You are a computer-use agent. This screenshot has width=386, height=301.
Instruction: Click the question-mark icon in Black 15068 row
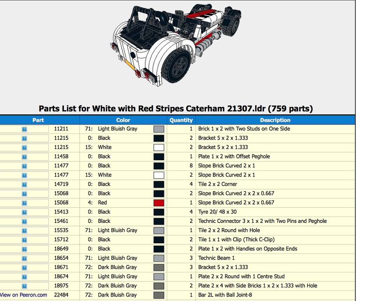[25, 194]
